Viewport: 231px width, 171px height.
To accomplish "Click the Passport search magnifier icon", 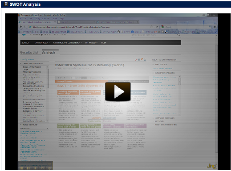I will pyautogui.click(x=179, y=35).
